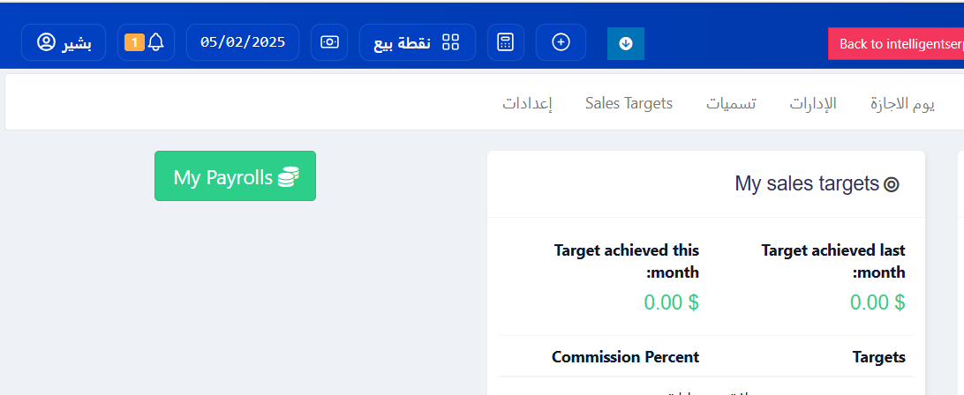
Task: Click the coins icon on My Payrolls
Action: coord(289,177)
